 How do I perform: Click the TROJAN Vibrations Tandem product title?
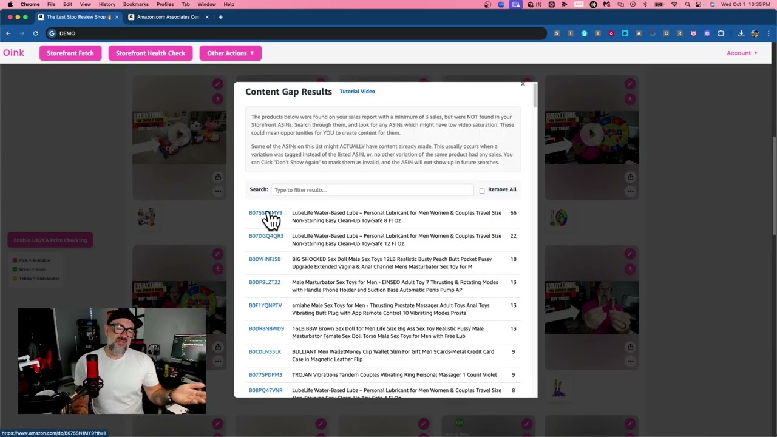(395, 374)
